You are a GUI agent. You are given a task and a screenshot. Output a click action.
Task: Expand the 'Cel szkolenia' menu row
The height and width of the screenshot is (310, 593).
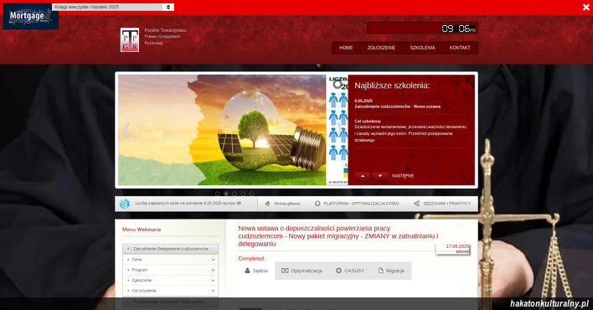tap(171, 291)
